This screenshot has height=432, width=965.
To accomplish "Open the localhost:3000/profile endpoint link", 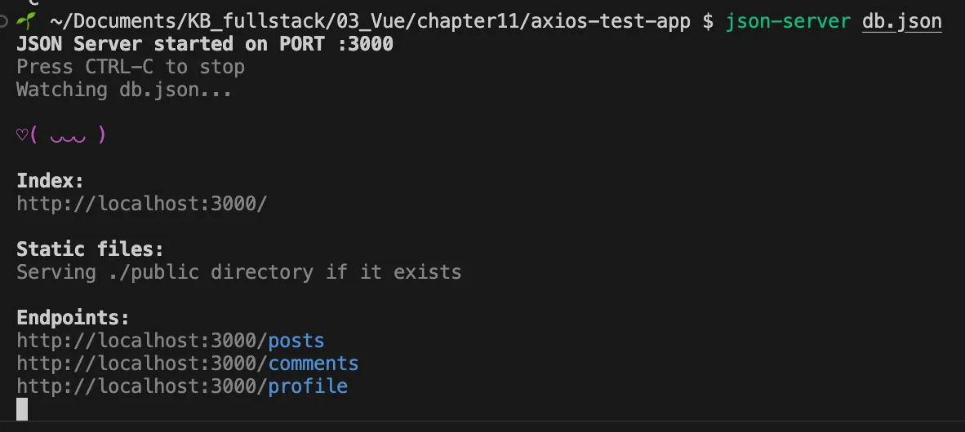I will 307,386.
